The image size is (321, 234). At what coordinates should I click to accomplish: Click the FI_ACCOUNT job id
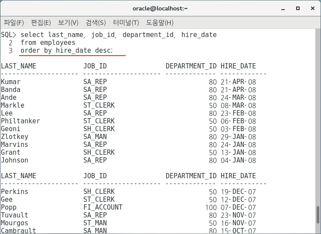coord(103,207)
